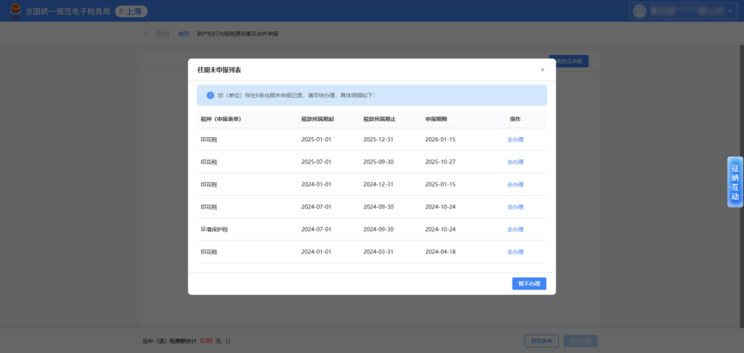This screenshot has height=353, width=744.
Task: Click the 2025-01-15 deadline cell
Action: 440,184
